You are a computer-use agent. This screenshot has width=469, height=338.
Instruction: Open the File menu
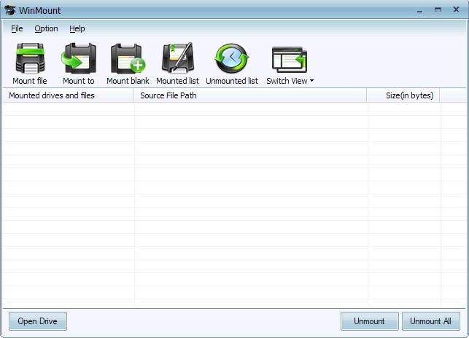(17, 28)
